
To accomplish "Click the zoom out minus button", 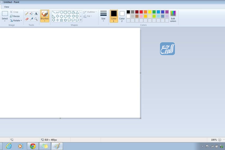I will (x=220, y=140).
